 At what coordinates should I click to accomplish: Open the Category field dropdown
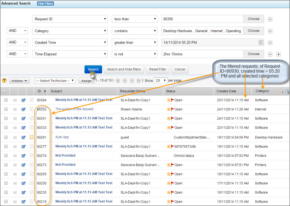(70, 31)
